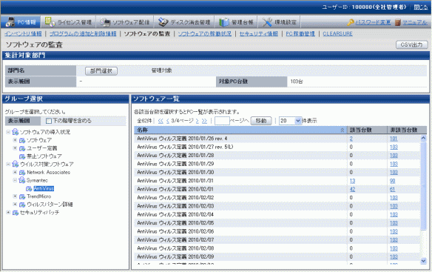432x272 pixels.
Task: Click the 環境設定 tools icon
Action: pos(267,22)
